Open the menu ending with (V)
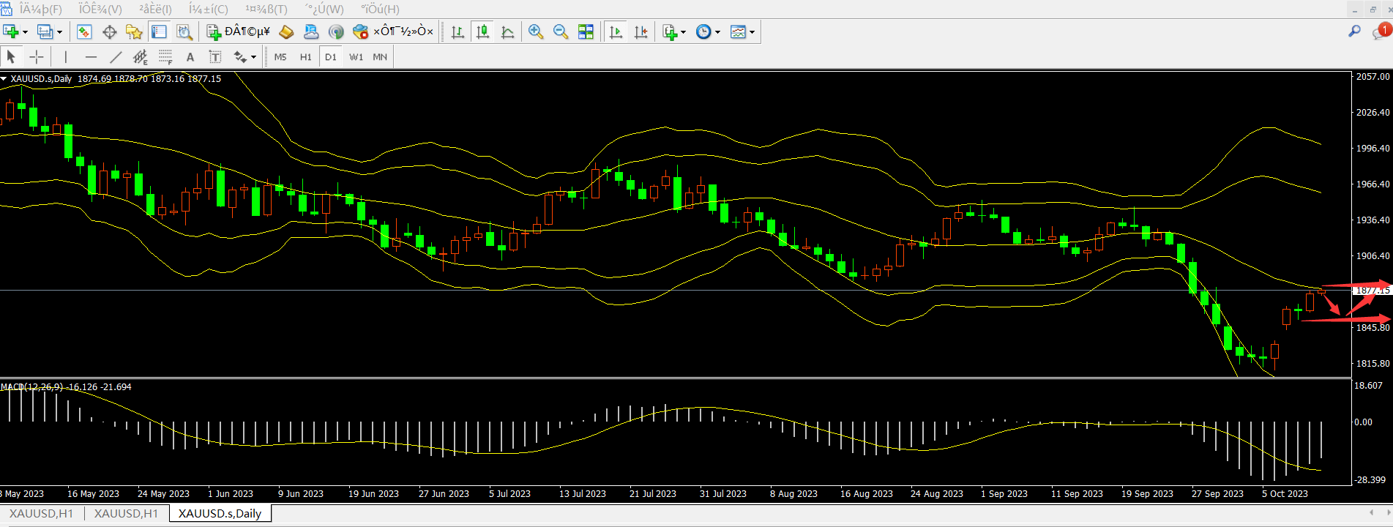Viewport: 1393px width, 527px height. [100, 10]
